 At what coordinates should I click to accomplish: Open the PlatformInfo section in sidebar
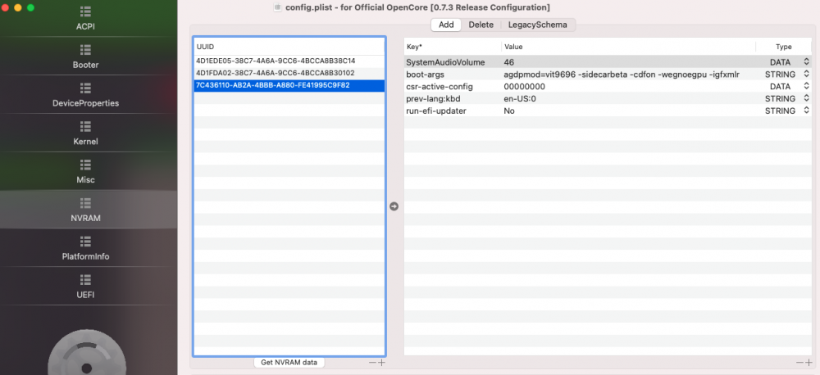coord(85,248)
